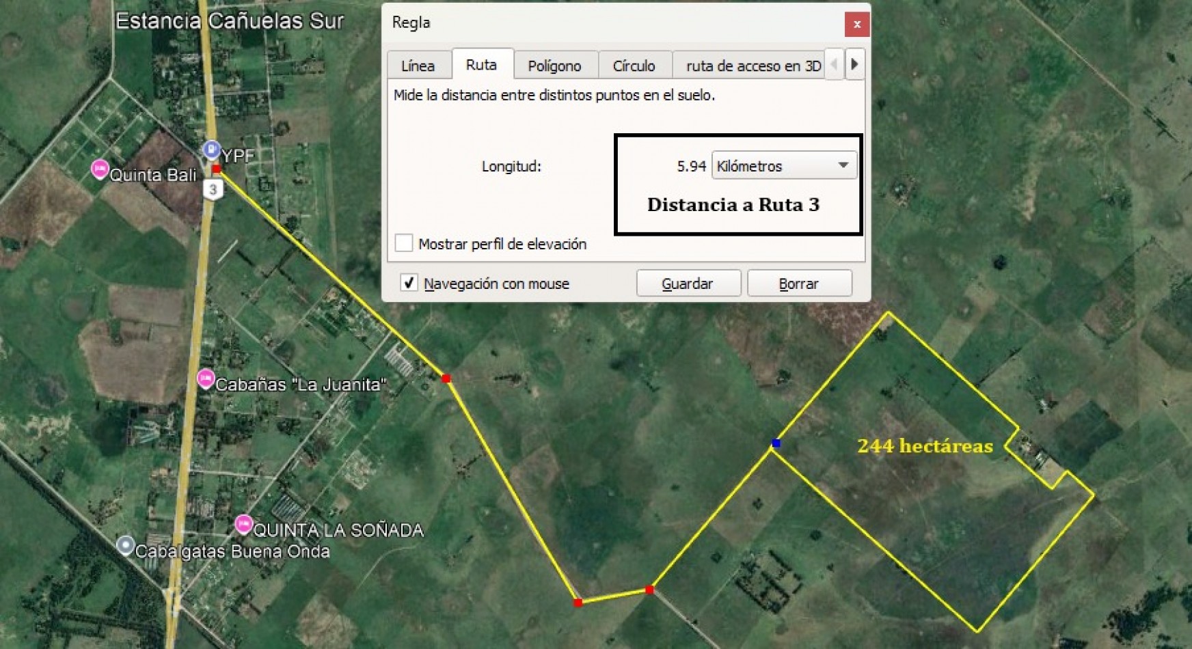
Task: Open the Kilómetros units dropdown
Action: 784,166
